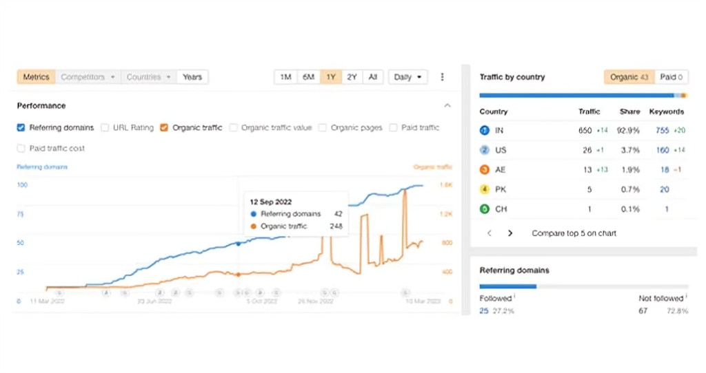The height and width of the screenshot is (373, 706).
Task: Click the previous countries page arrow
Action: pos(490,233)
